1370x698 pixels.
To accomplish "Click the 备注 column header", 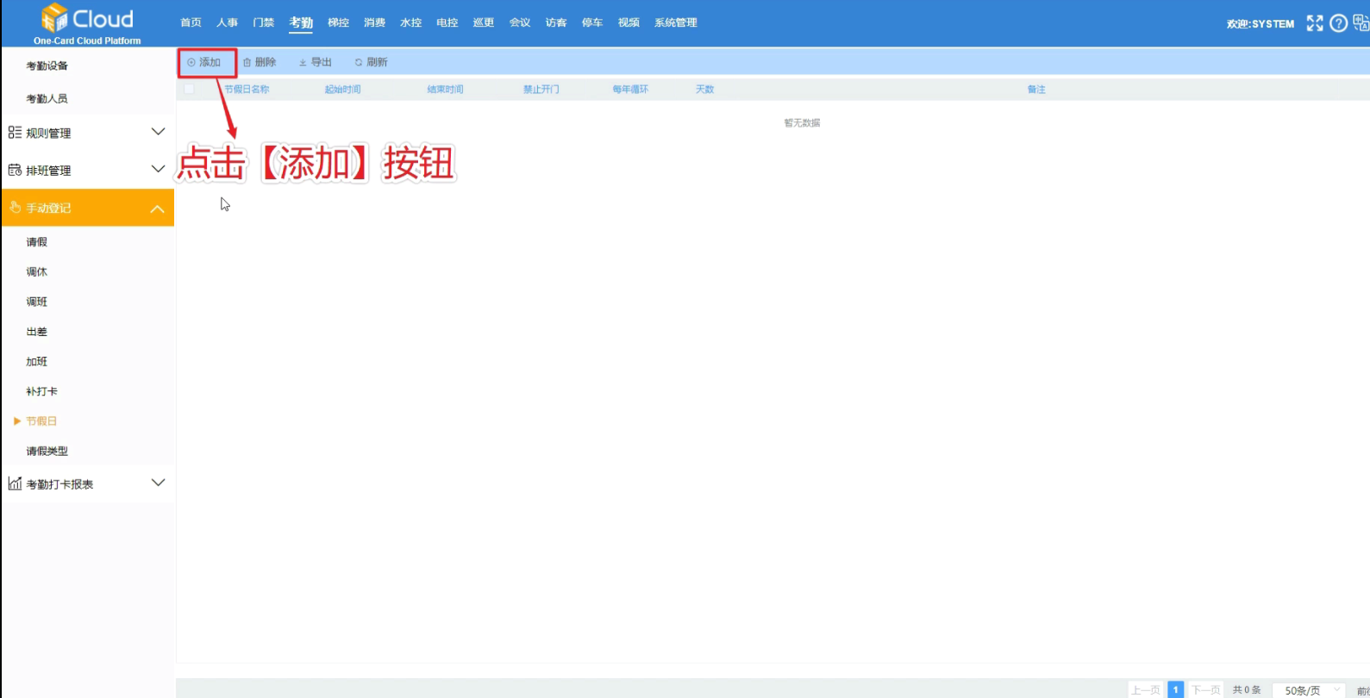I will [x=1036, y=89].
